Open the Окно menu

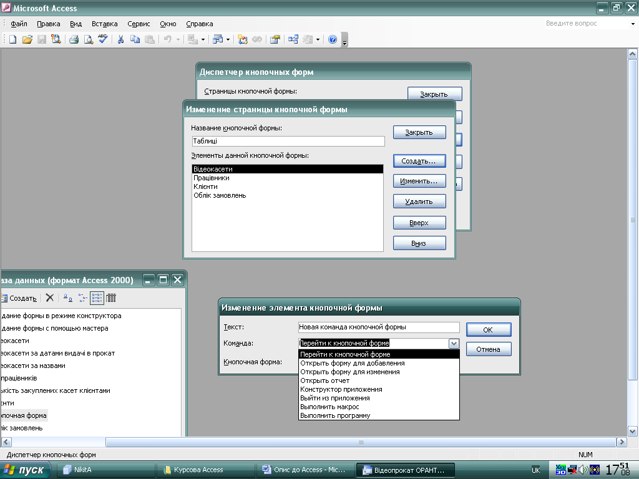168,24
